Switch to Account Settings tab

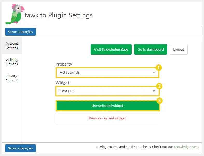click(12, 45)
